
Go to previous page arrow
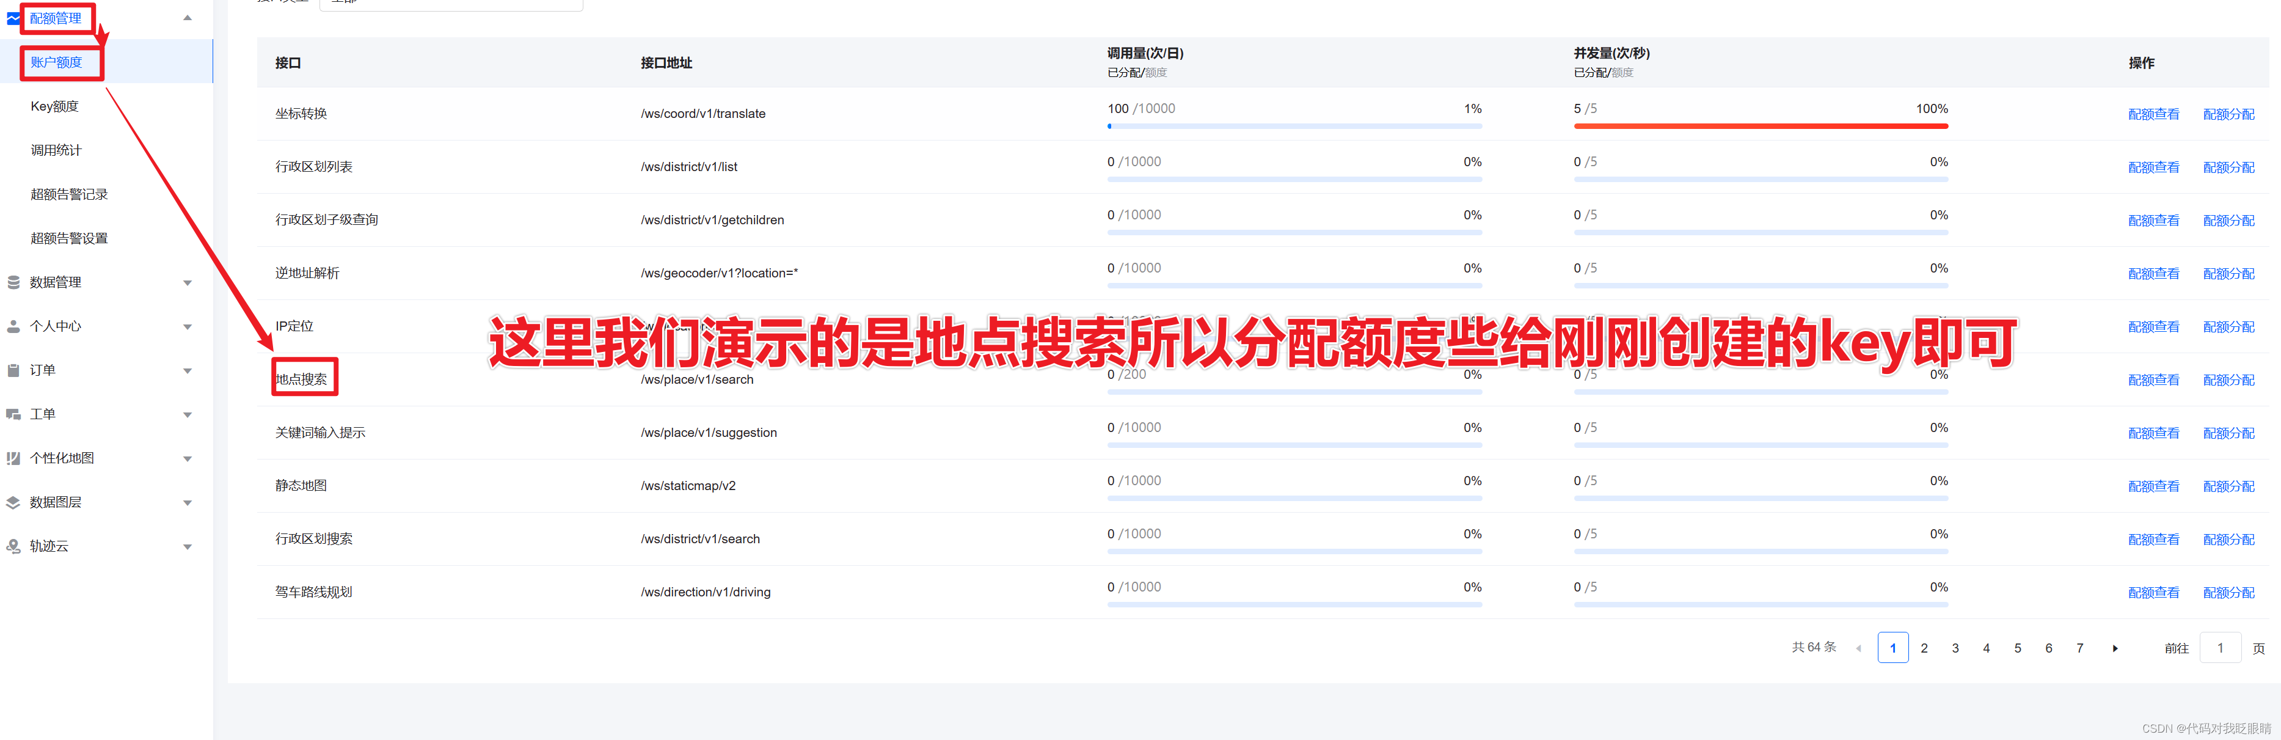tap(1858, 648)
